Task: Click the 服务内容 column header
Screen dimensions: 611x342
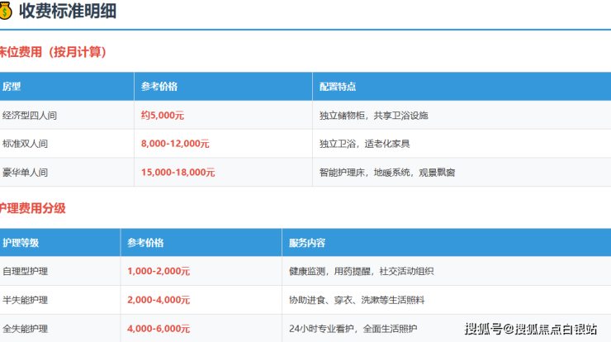Action: 306,243
